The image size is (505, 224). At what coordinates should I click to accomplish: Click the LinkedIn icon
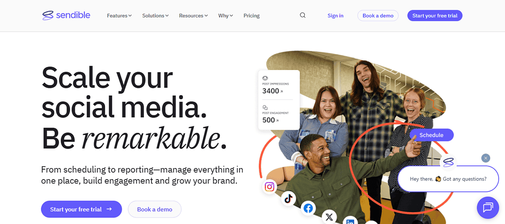(x=350, y=221)
